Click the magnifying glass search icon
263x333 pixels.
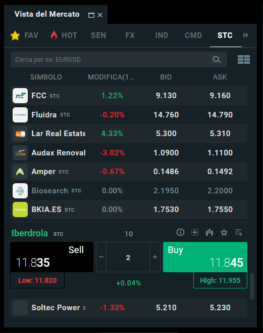(217, 60)
